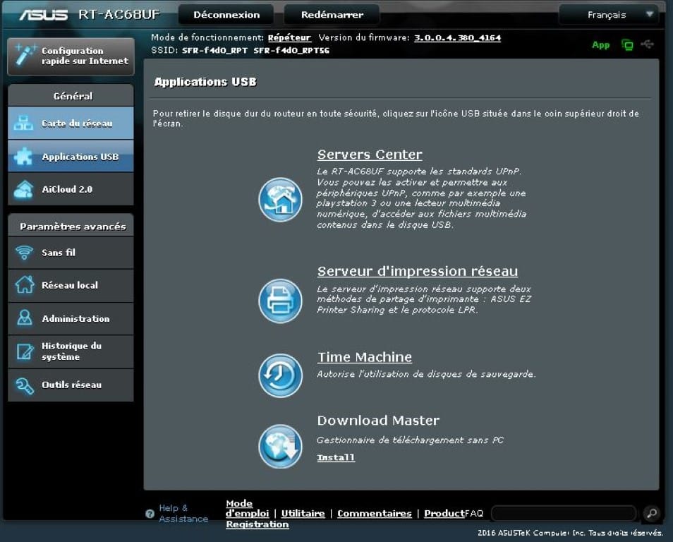Open Administration settings

click(71, 319)
